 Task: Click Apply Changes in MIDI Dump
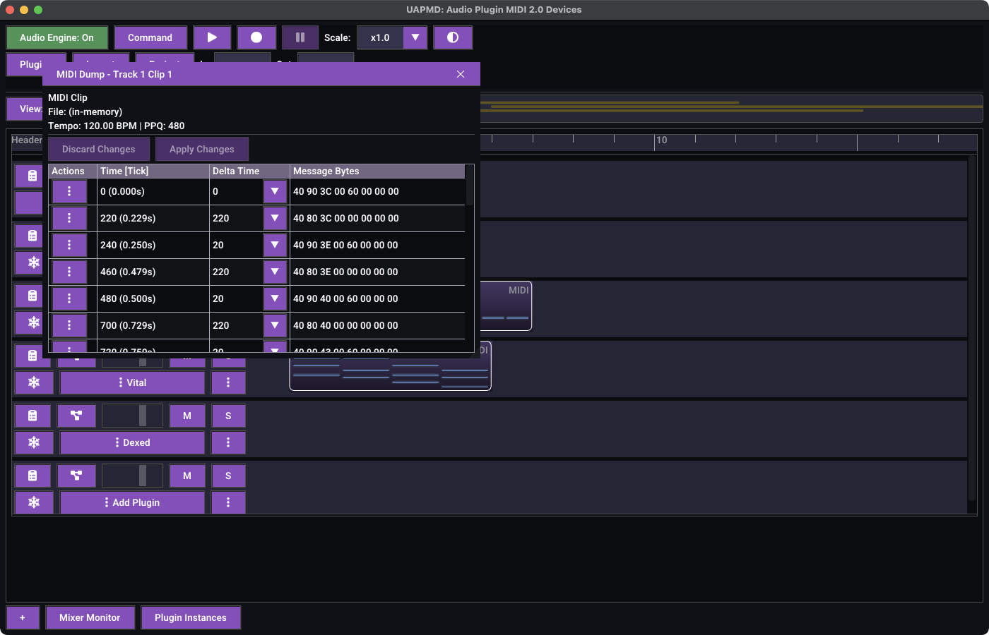click(x=202, y=149)
